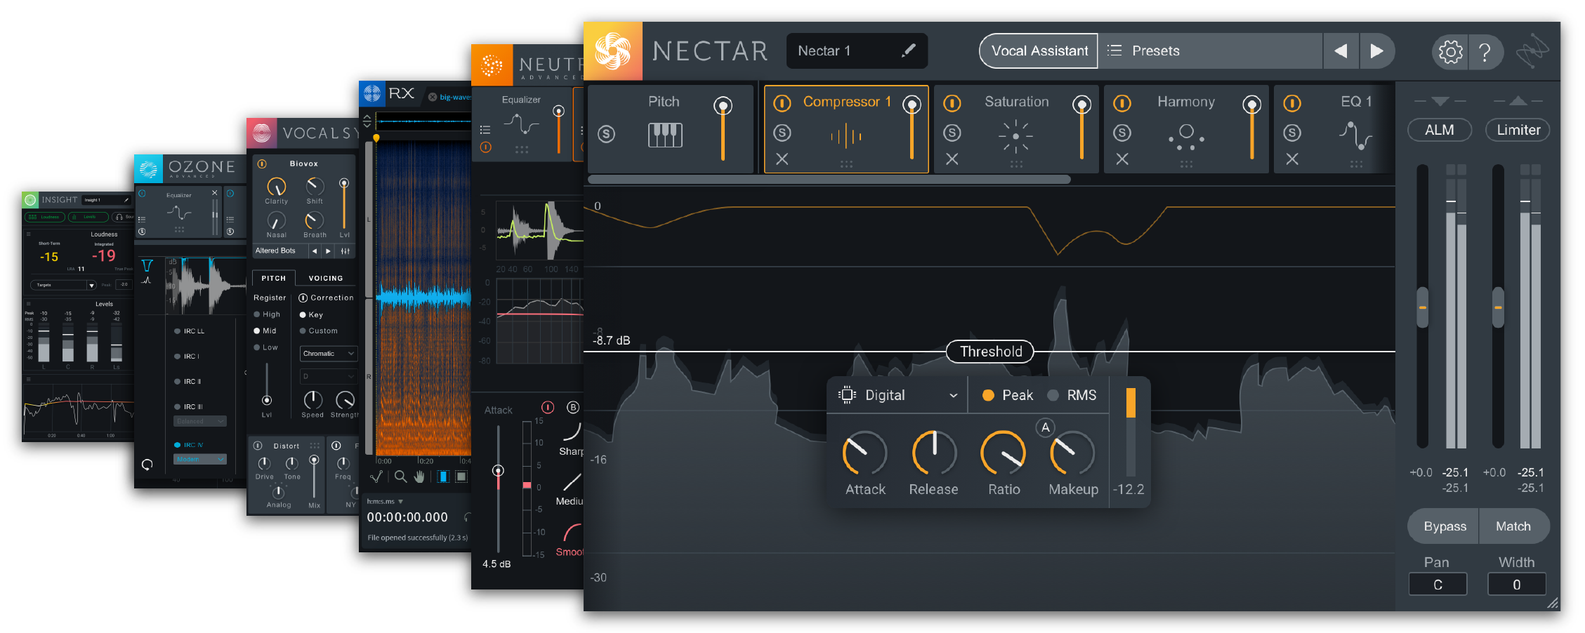
Task: Toggle Saturation module power button
Action: point(952,104)
